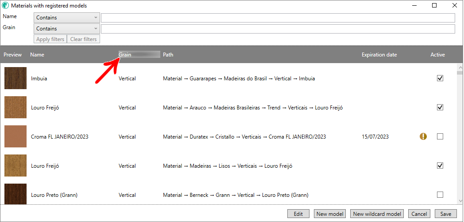
Task: Uncheck Active for Madeiras Lisos Louro Freijó row
Action: tap(440, 166)
